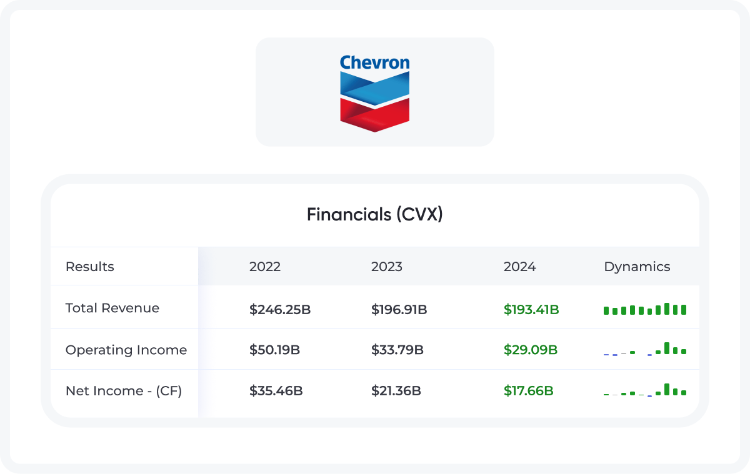Select the 2022 column header
The height and width of the screenshot is (474, 750).
[265, 267]
